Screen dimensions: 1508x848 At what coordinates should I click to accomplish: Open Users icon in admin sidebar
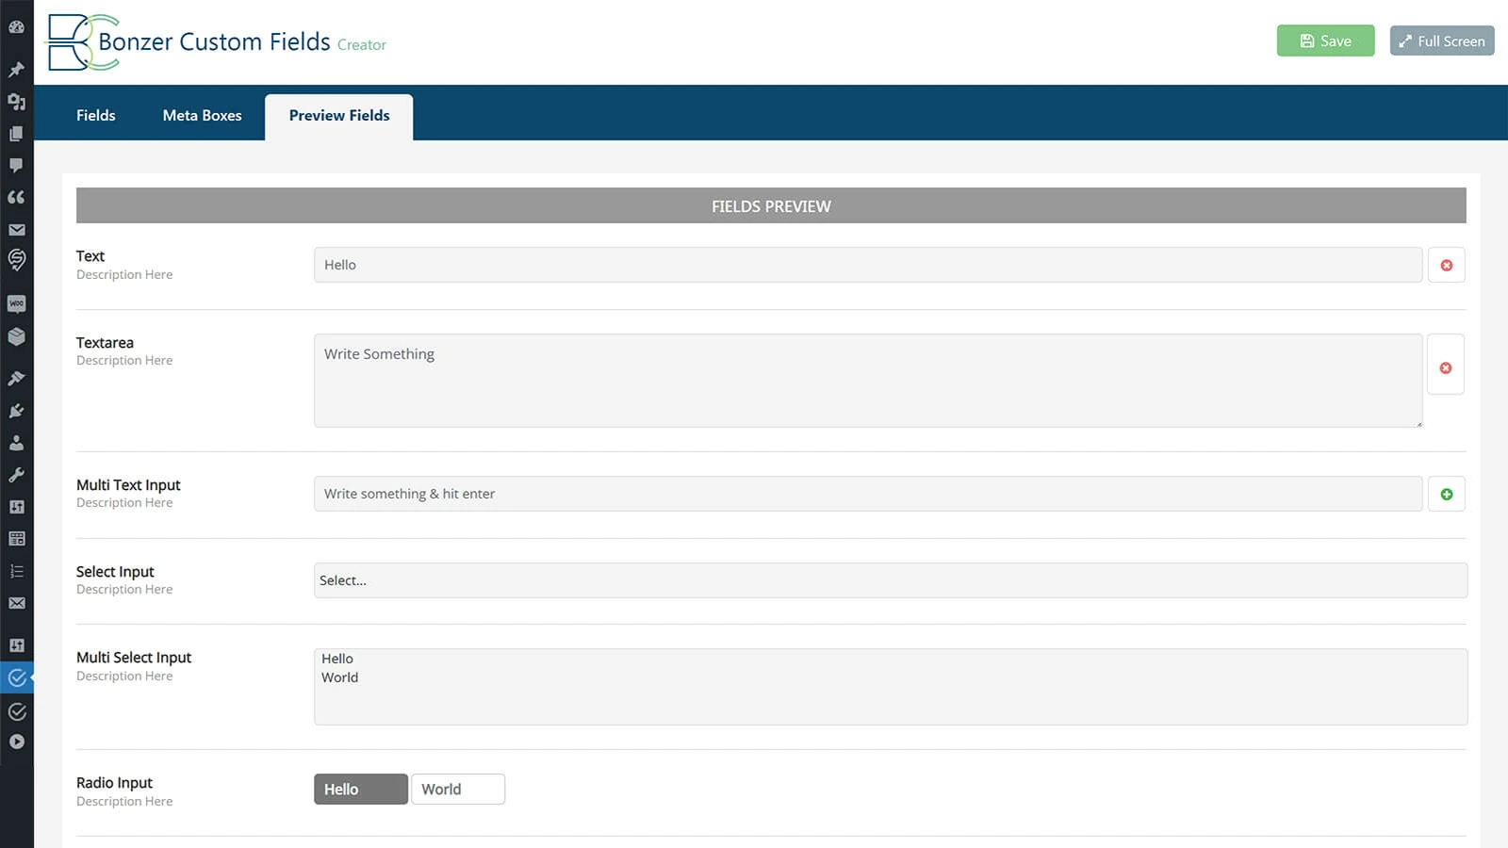click(16, 443)
